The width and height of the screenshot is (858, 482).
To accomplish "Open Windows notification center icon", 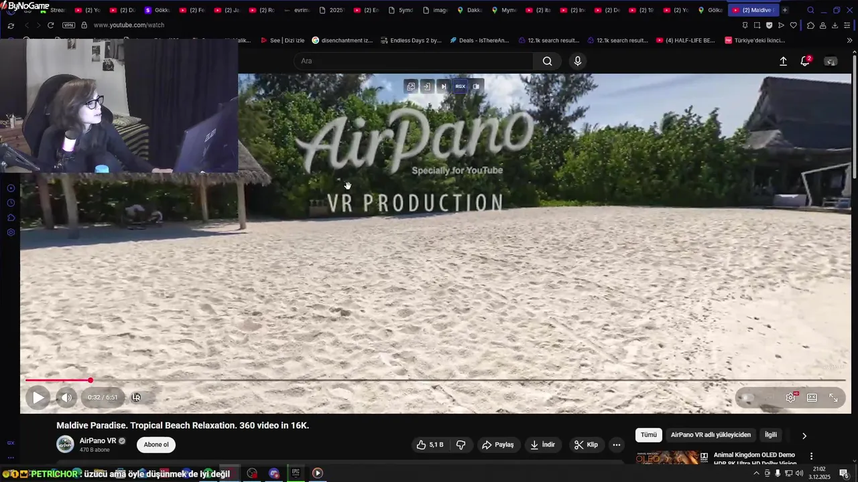I will 843,473.
